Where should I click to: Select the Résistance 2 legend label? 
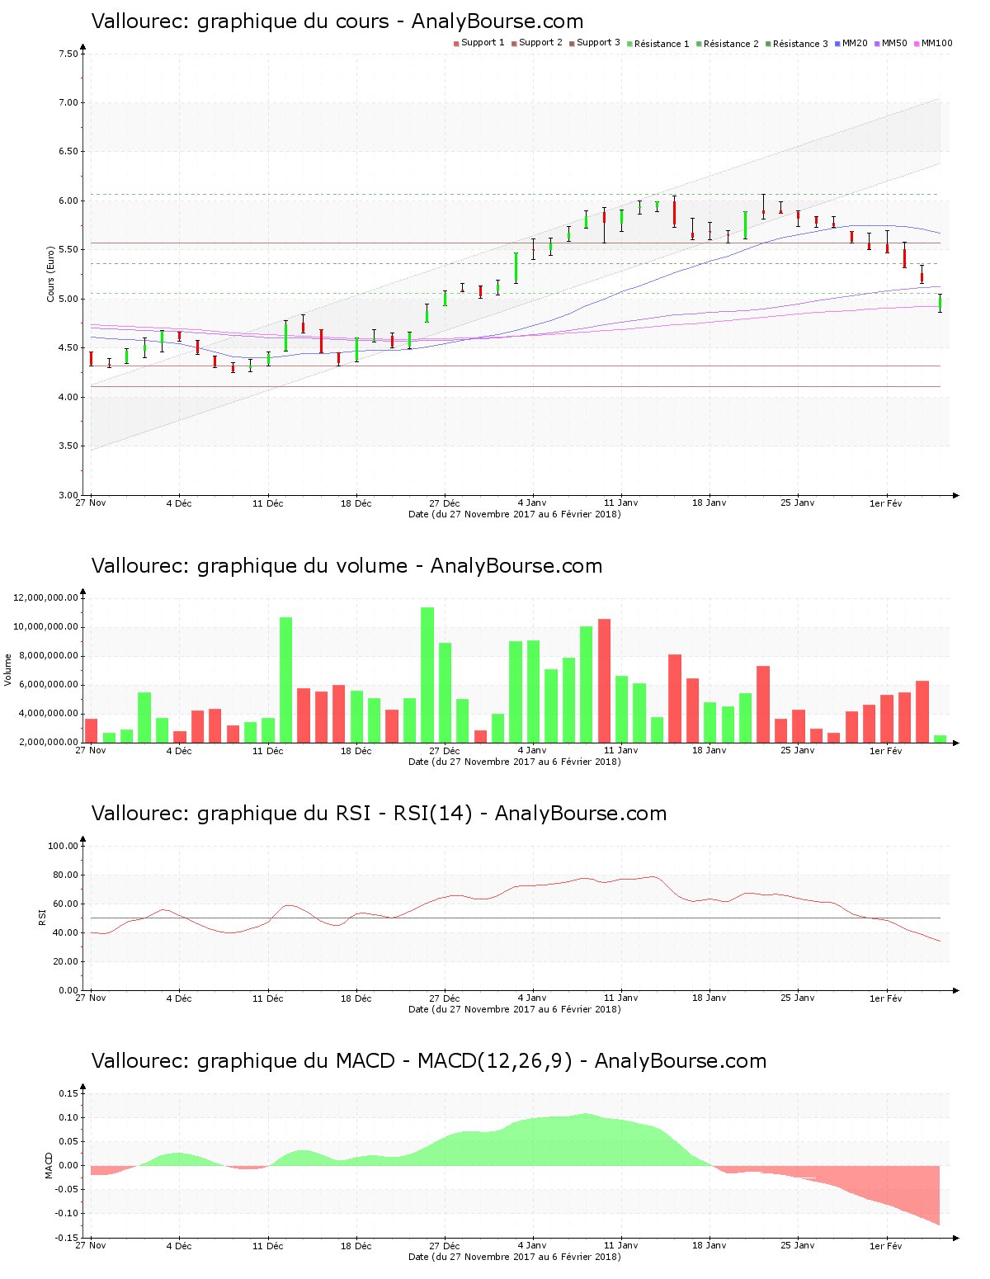pyautogui.click(x=731, y=44)
